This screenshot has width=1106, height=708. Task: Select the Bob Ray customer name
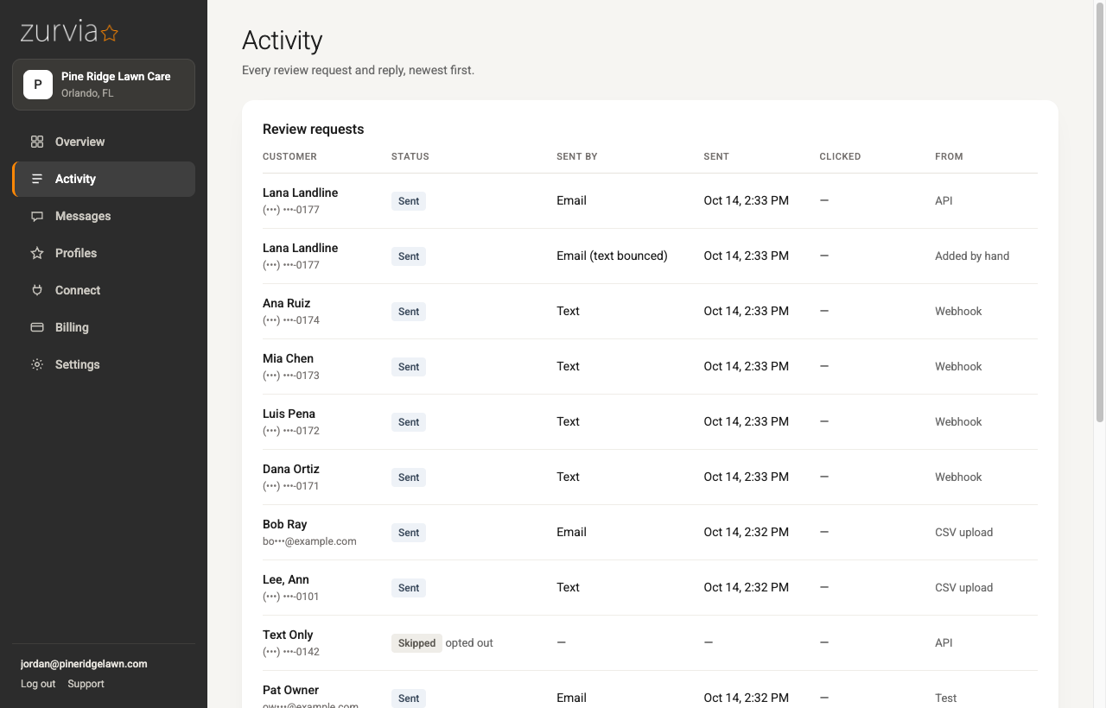click(284, 524)
